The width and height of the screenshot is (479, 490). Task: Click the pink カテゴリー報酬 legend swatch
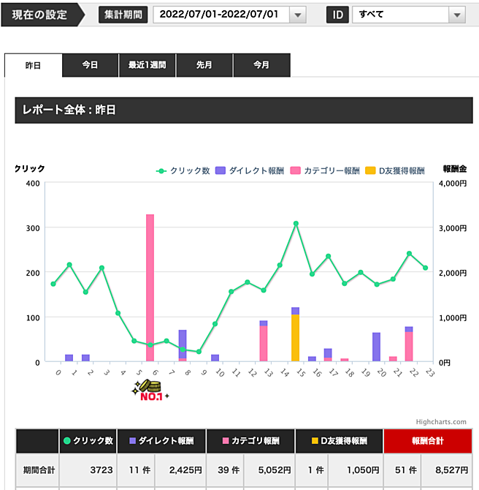tap(295, 170)
